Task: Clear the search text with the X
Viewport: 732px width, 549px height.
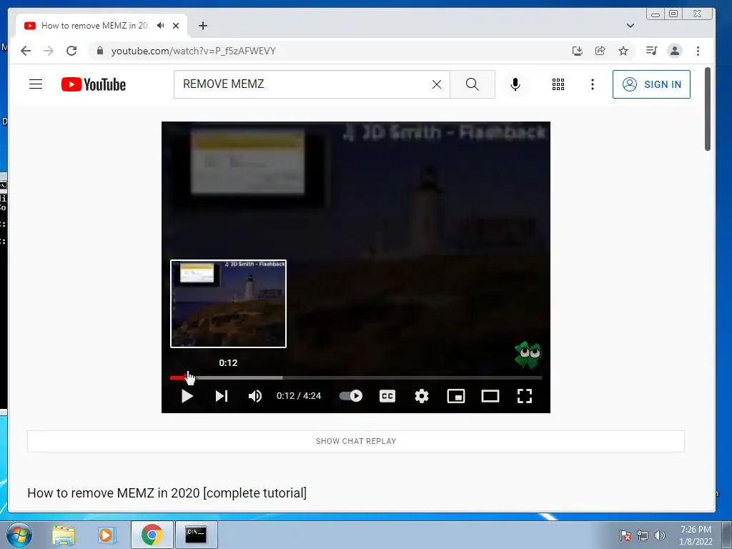Action: point(437,84)
